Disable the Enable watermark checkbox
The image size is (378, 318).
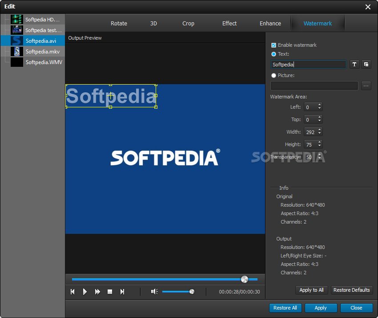[274, 45]
